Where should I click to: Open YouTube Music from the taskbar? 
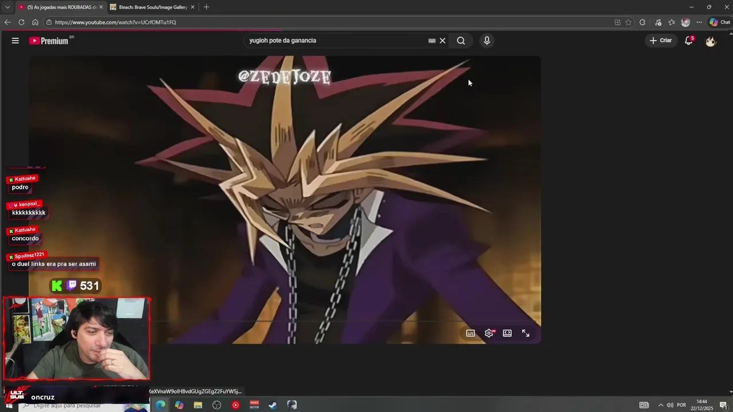[x=235, y=405]
